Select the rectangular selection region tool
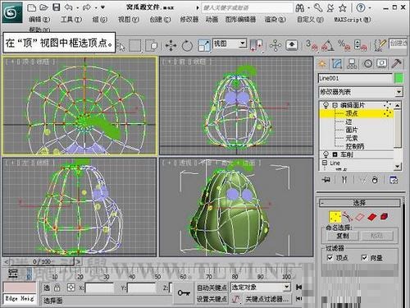This screenshot has width=410, height=308. (135, 45)
